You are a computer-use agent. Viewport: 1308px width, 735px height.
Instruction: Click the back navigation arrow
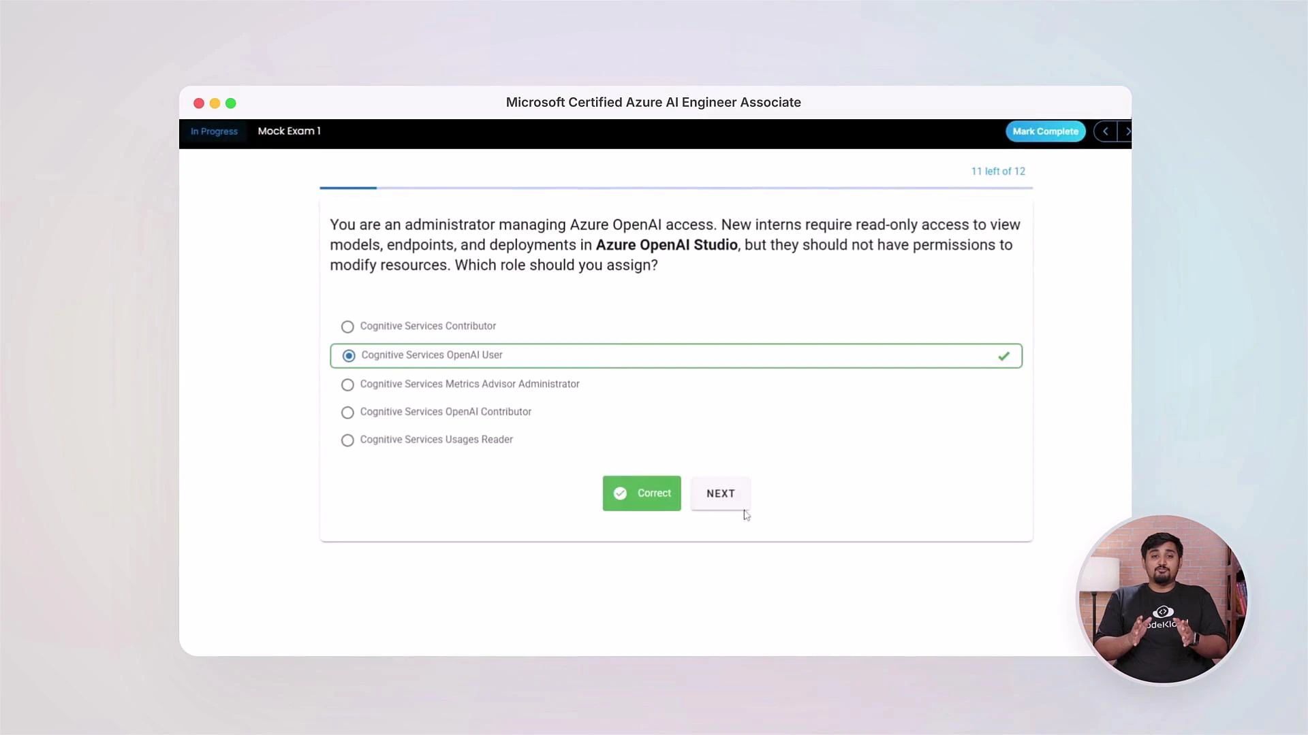click(1105, 131)
